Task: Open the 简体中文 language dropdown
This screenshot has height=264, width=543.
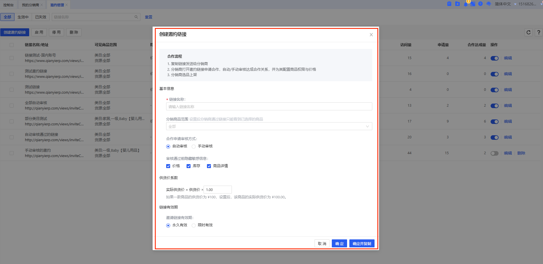Action: click(505, 4)
